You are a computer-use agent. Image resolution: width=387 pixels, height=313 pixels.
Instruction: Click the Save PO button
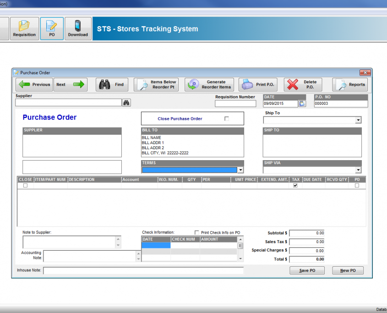(307, 270)
